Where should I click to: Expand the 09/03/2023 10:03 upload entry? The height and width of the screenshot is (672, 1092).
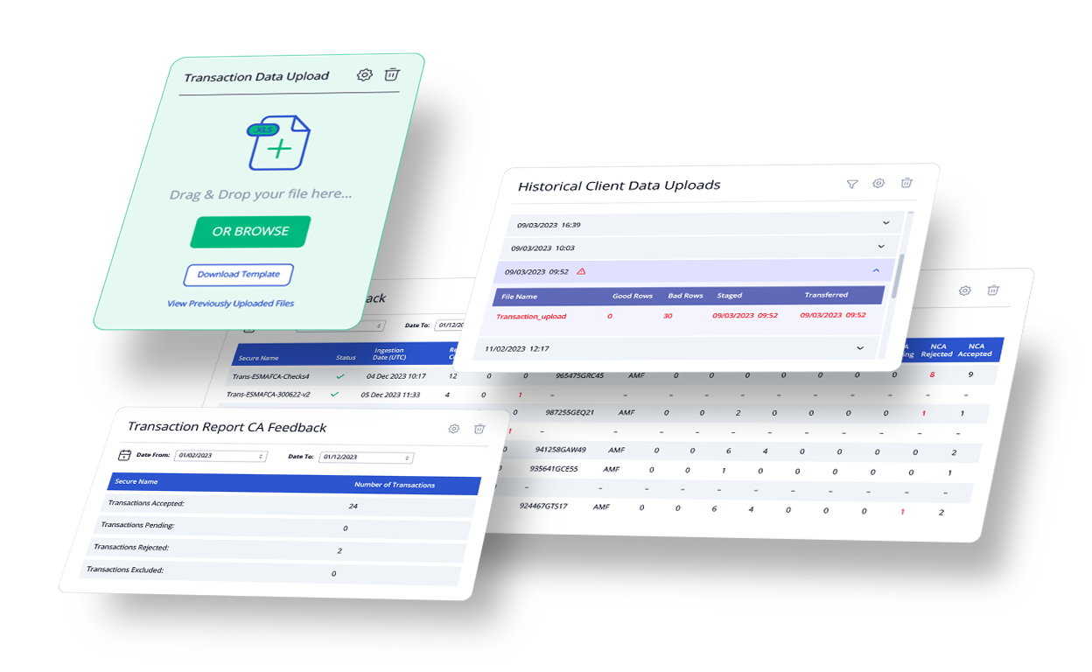coord(881,247)
